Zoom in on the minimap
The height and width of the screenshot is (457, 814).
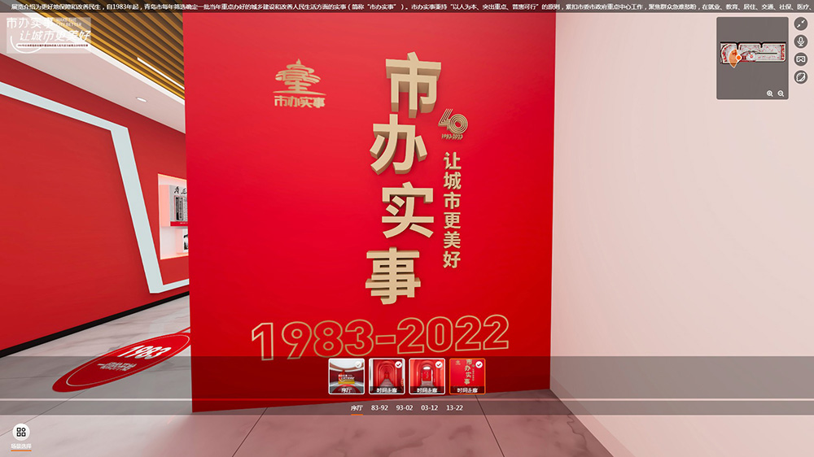(x=770, y=94)
